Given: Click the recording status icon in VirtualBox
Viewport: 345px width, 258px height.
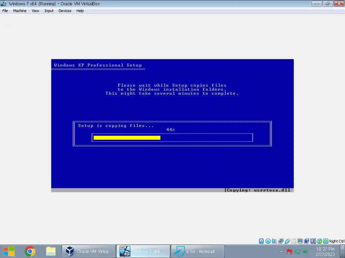Looking at the screenshot, I should (306, 241).
